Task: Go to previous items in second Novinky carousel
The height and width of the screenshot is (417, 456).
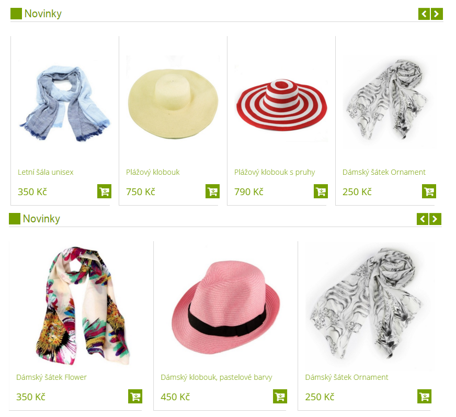Action: (423, 219)
